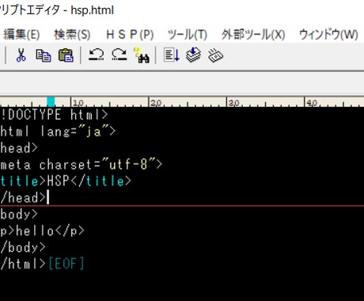
Task: Click the title>HSP</title> line
Action: click(66, 181)
